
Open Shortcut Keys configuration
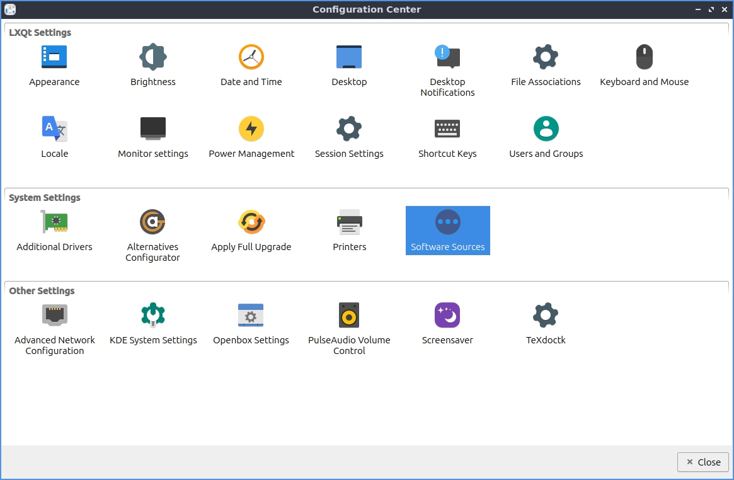[447, 129]
